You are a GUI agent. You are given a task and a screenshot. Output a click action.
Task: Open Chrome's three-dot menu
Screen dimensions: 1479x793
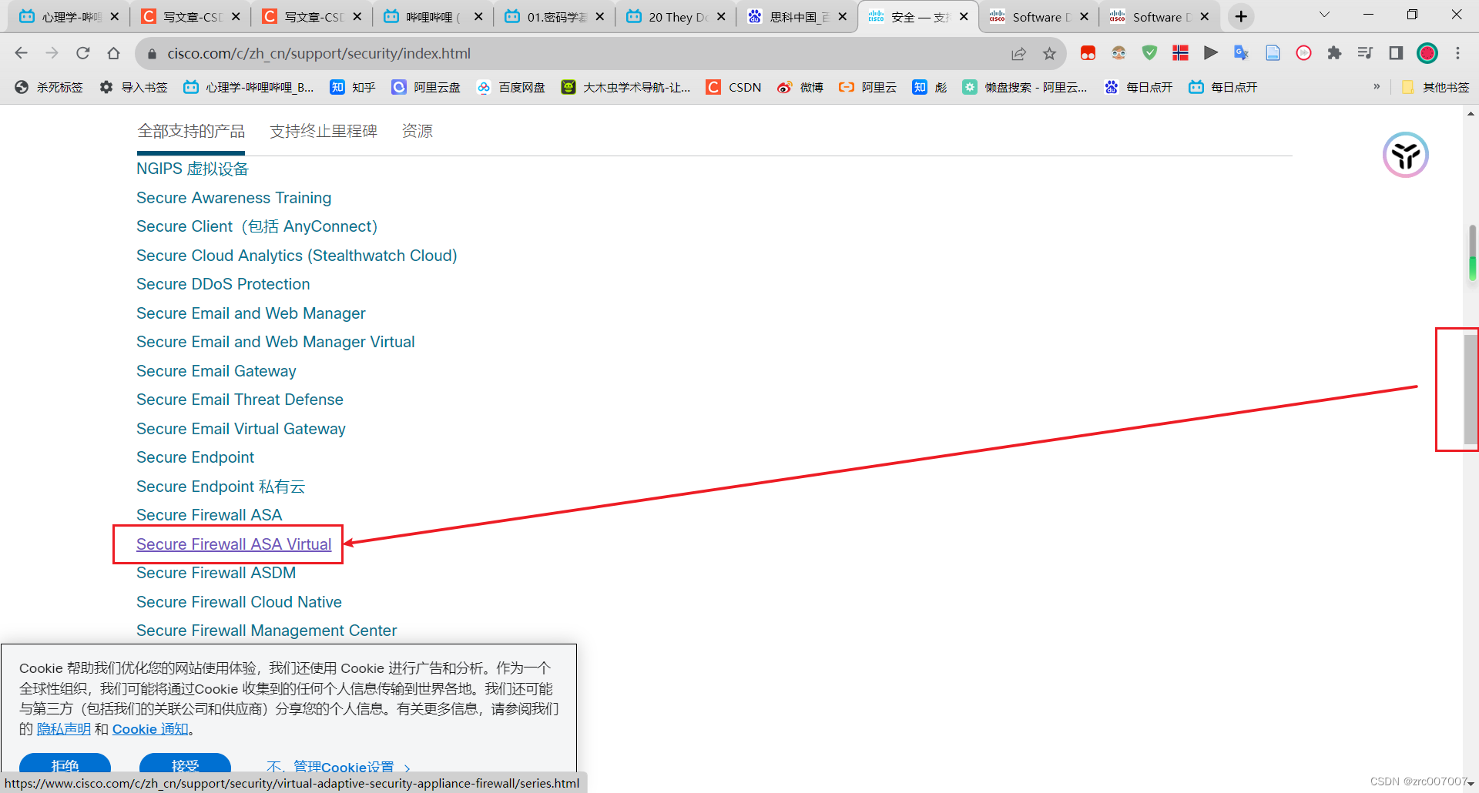point(1457,53)
